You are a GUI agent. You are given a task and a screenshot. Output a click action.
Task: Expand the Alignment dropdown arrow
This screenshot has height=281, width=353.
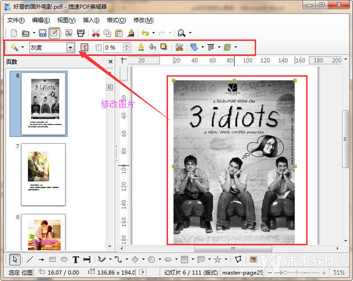point(219,47)
